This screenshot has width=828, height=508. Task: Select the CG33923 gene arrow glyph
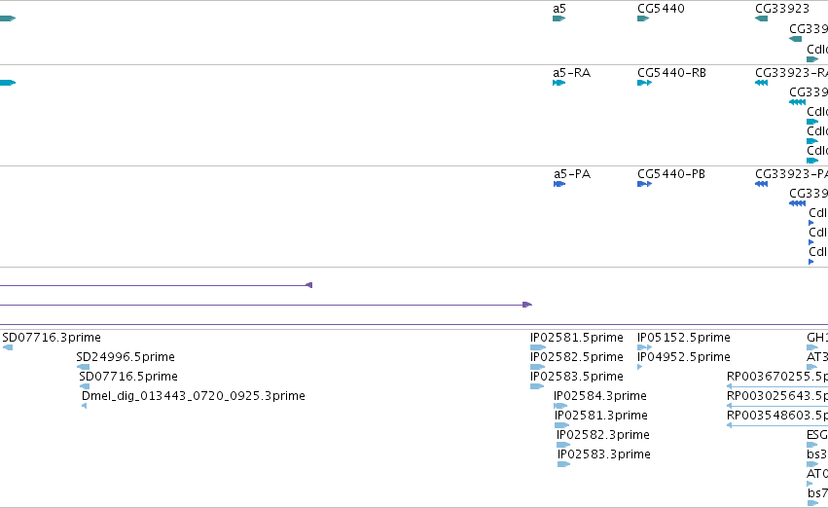[762, 18]
